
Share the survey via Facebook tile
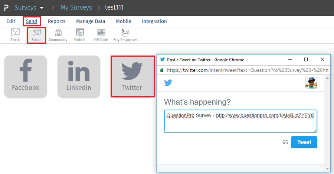point(26,77)
